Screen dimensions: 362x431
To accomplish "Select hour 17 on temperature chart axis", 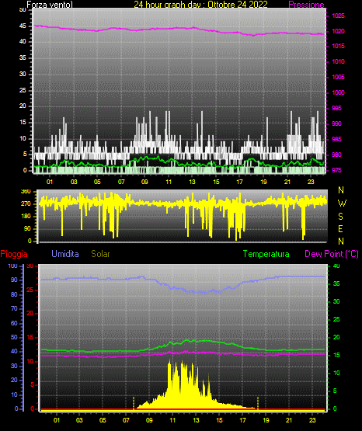I will [x=242, y=420].
